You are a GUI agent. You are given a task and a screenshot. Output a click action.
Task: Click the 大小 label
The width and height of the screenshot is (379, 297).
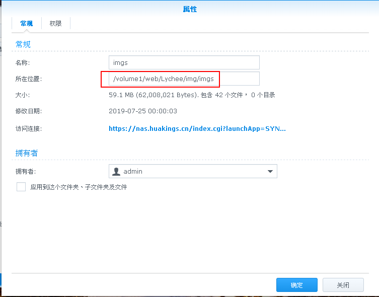pyautogui.click(x=23, y=95)
